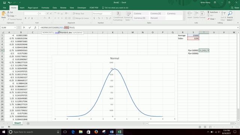Viewport: 240px width, 135px height.
Task: Open Find & Select magnifier
Action: 230,16
